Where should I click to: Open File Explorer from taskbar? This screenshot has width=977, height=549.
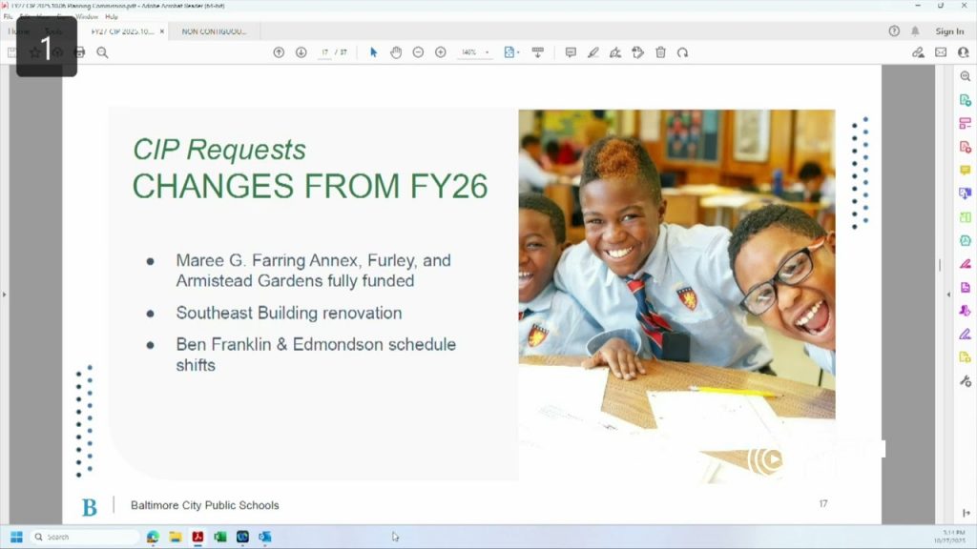coord(176,537)
